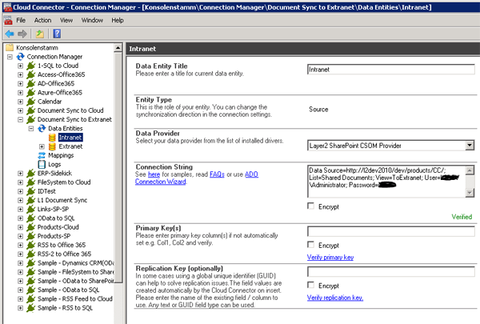Select the Extranet data entity icon
Image resolution: width=480 pixels, height=324 pixels.
click(x=52, y=146)
